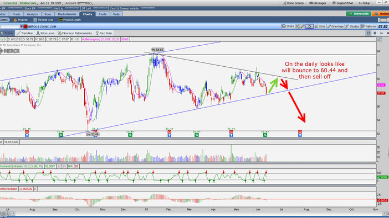Select the Fibonacci Retracements tool
The image size is (389, 218).
click(x=75, y=33)
